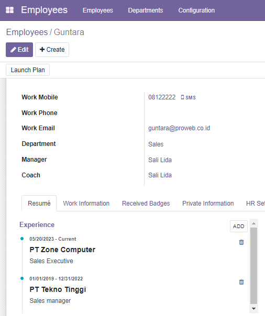265x316 pixels.
Task: Click the guntara@proweb.co.id email link
Action: point(179,128)
